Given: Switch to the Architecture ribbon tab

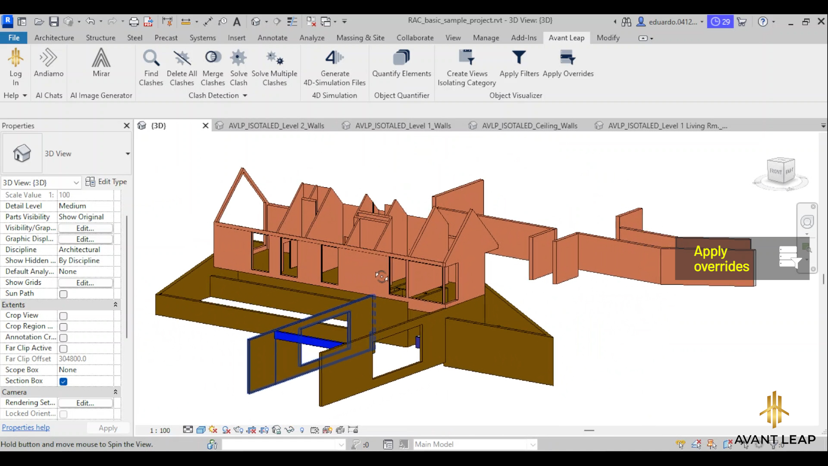Looking at the screenshot, I should pos(54,38).
